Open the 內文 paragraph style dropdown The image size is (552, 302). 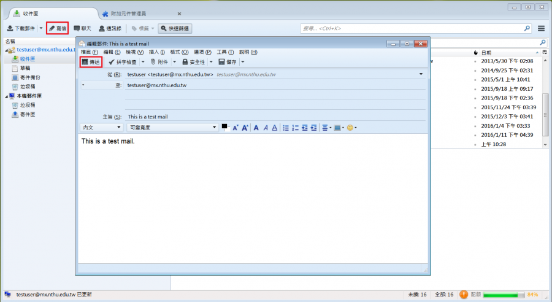[102, 128]
